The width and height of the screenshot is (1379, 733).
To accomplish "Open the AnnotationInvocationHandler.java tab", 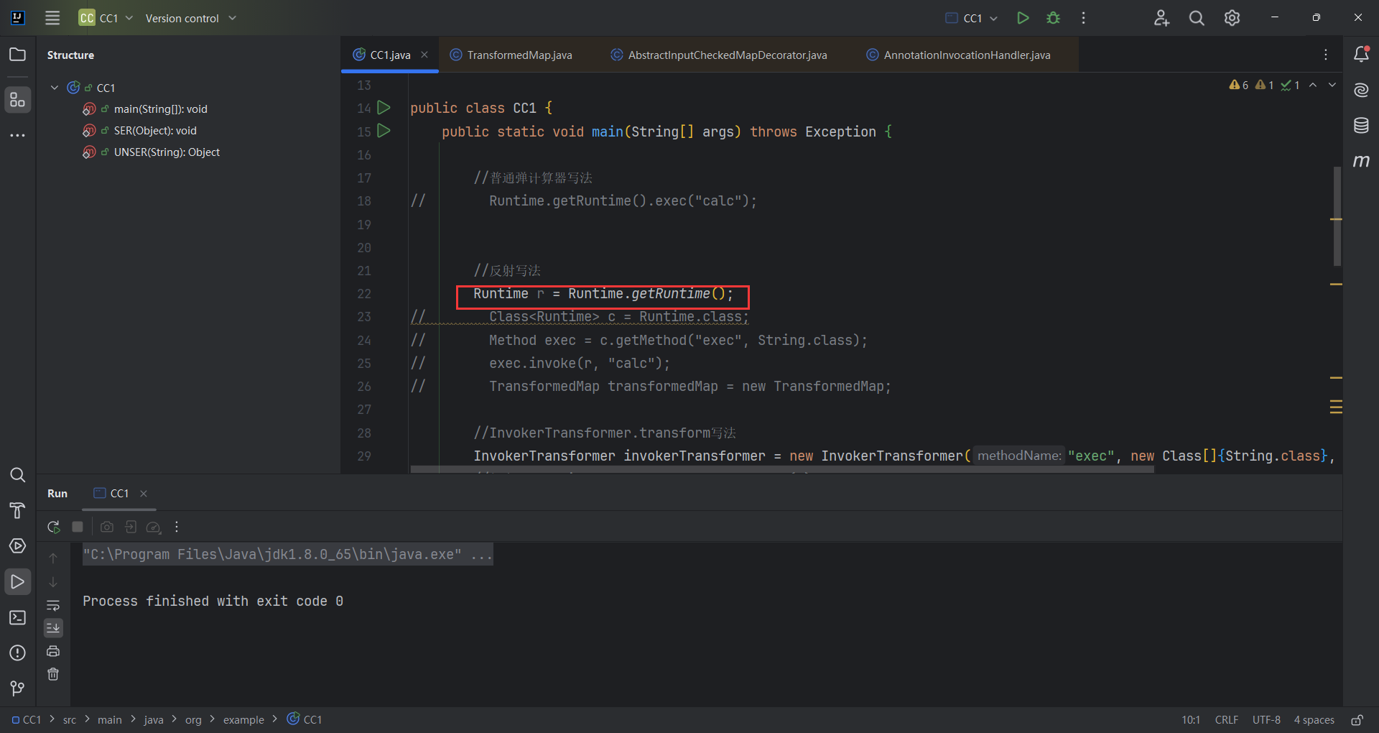I will pyautogui.click(x=958, y=55).
